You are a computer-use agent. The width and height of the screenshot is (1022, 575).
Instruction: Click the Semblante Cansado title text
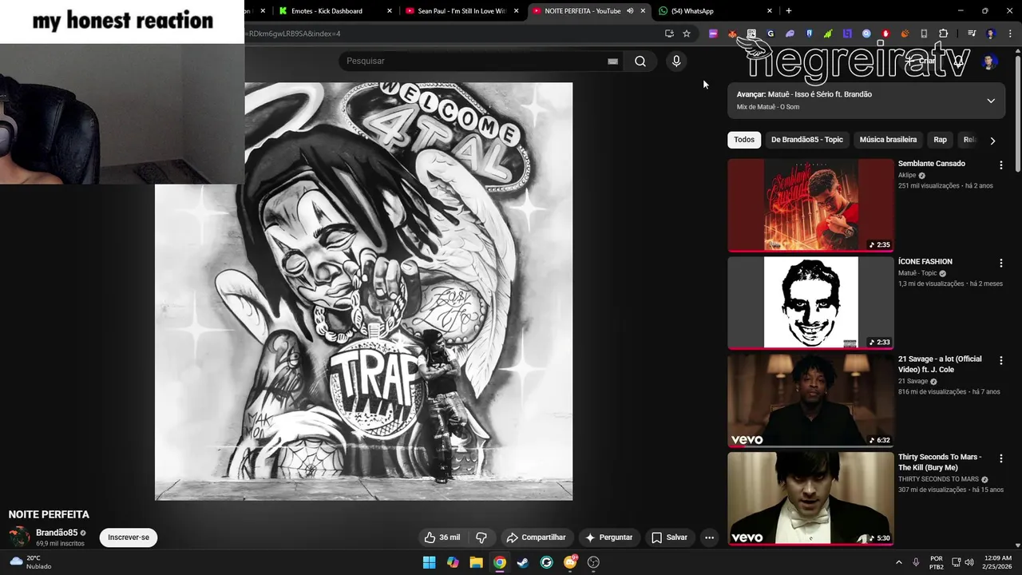click(931, 164)
